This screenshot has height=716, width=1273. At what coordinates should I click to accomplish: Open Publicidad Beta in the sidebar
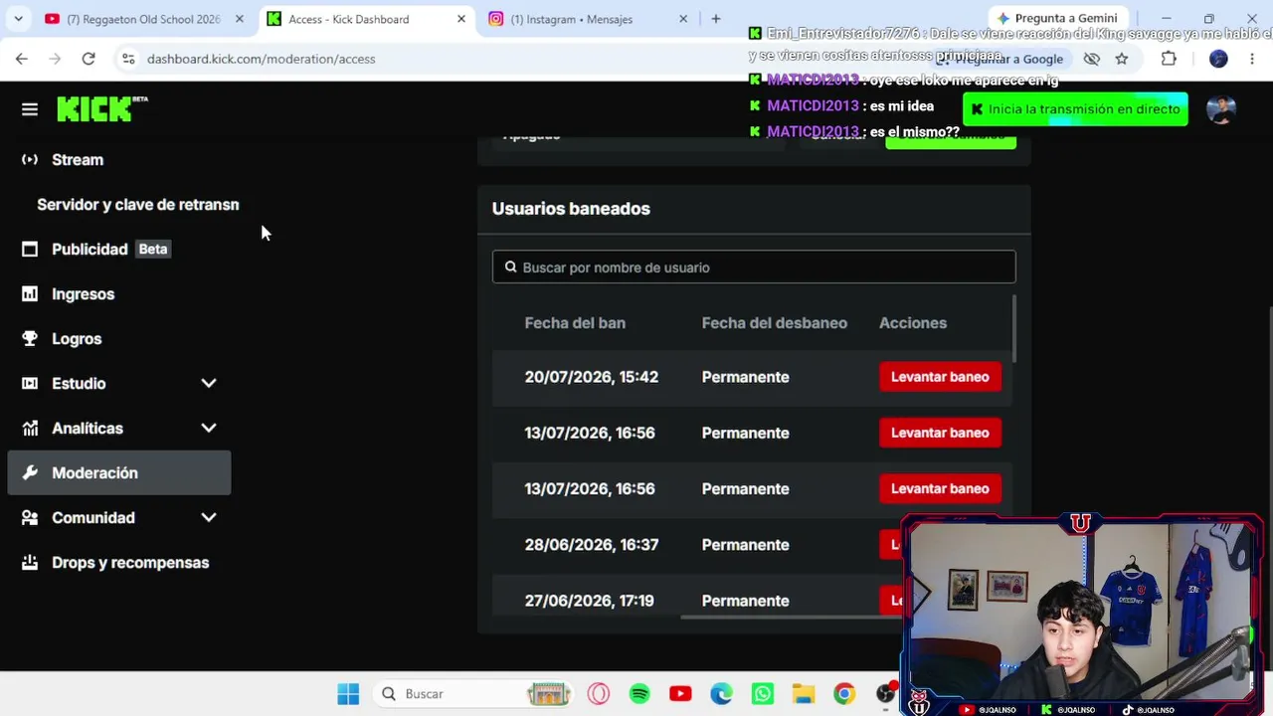119,249
